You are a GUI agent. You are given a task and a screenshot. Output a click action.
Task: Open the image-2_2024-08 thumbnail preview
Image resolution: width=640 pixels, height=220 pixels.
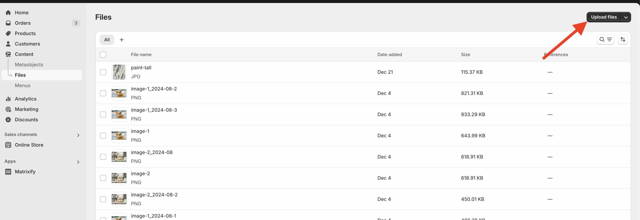coord(119,157)
